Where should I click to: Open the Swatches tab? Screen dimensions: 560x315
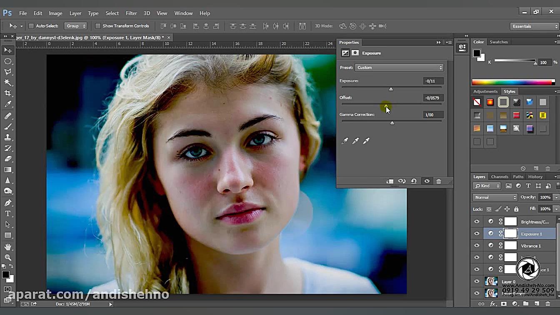point(499,42)
